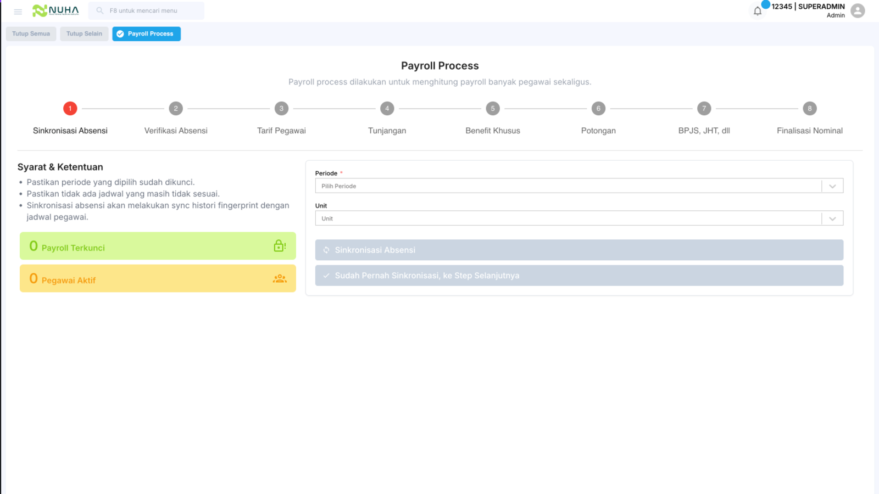Image resolution: width=879 pixels, height=494 pixels.
Task: Click Tutup Semua button
Action: (x=31, y=34)
